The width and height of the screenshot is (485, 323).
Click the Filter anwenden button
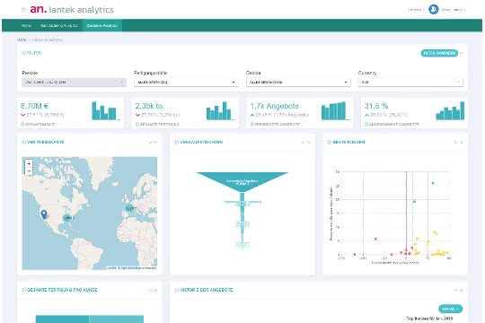tap(439, 53)
